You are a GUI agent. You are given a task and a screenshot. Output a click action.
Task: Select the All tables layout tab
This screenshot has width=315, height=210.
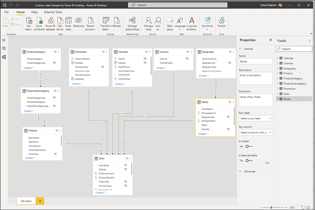tap(26, 201)
